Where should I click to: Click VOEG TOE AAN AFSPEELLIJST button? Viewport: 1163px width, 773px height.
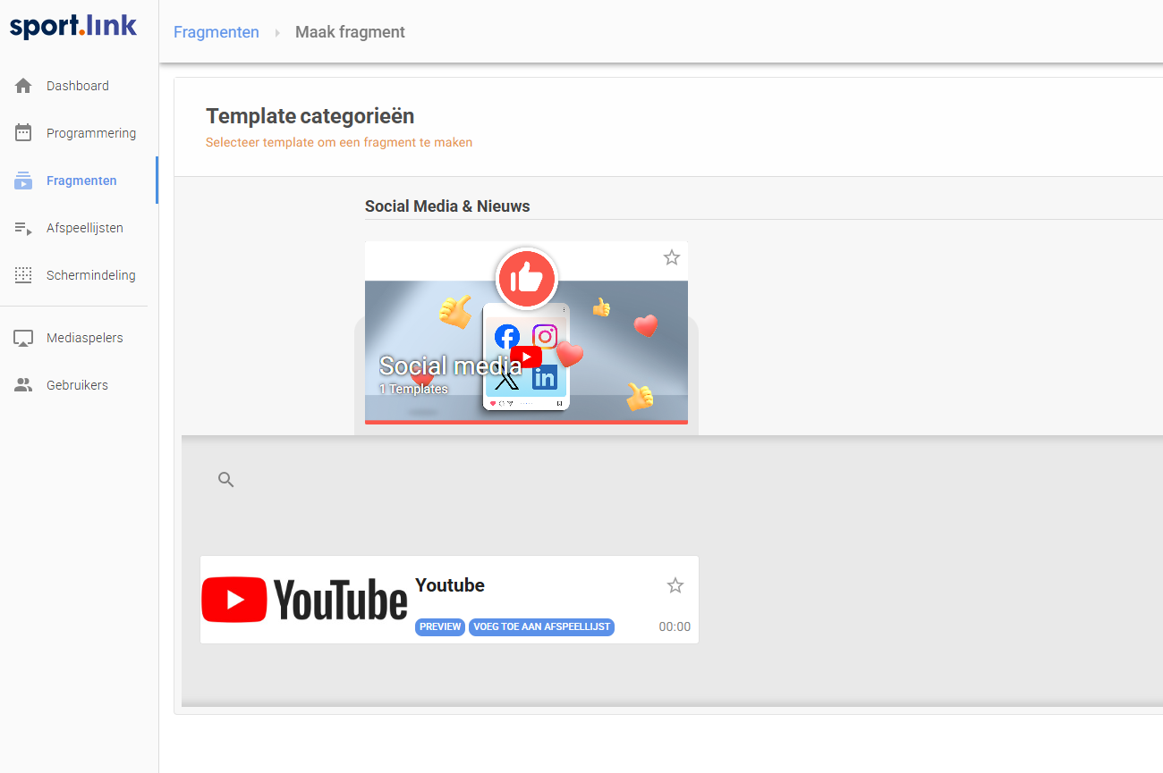point(542,627)
